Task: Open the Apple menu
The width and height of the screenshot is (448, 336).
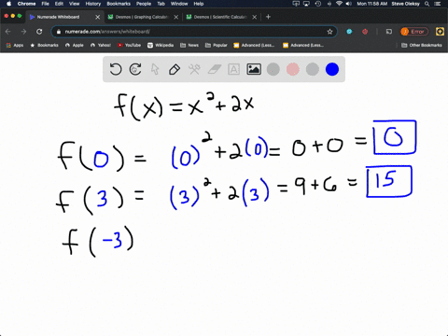Action: (x=8, y=4)
